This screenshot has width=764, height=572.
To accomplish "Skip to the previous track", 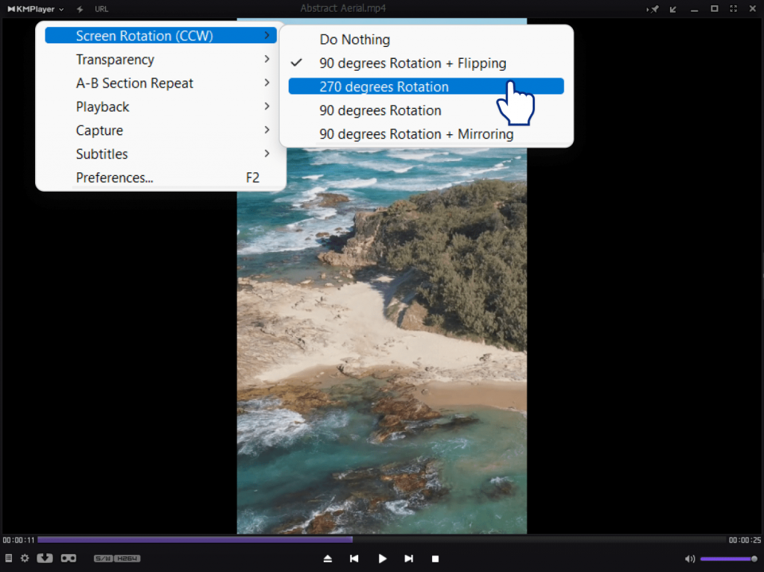I will pyautogui.click(x=354, y=559).
